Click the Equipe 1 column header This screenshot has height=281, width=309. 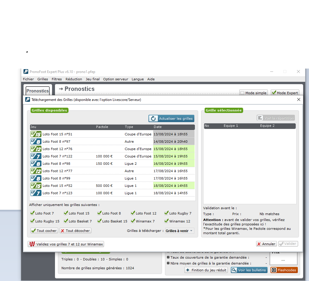(x=231, y=126)
